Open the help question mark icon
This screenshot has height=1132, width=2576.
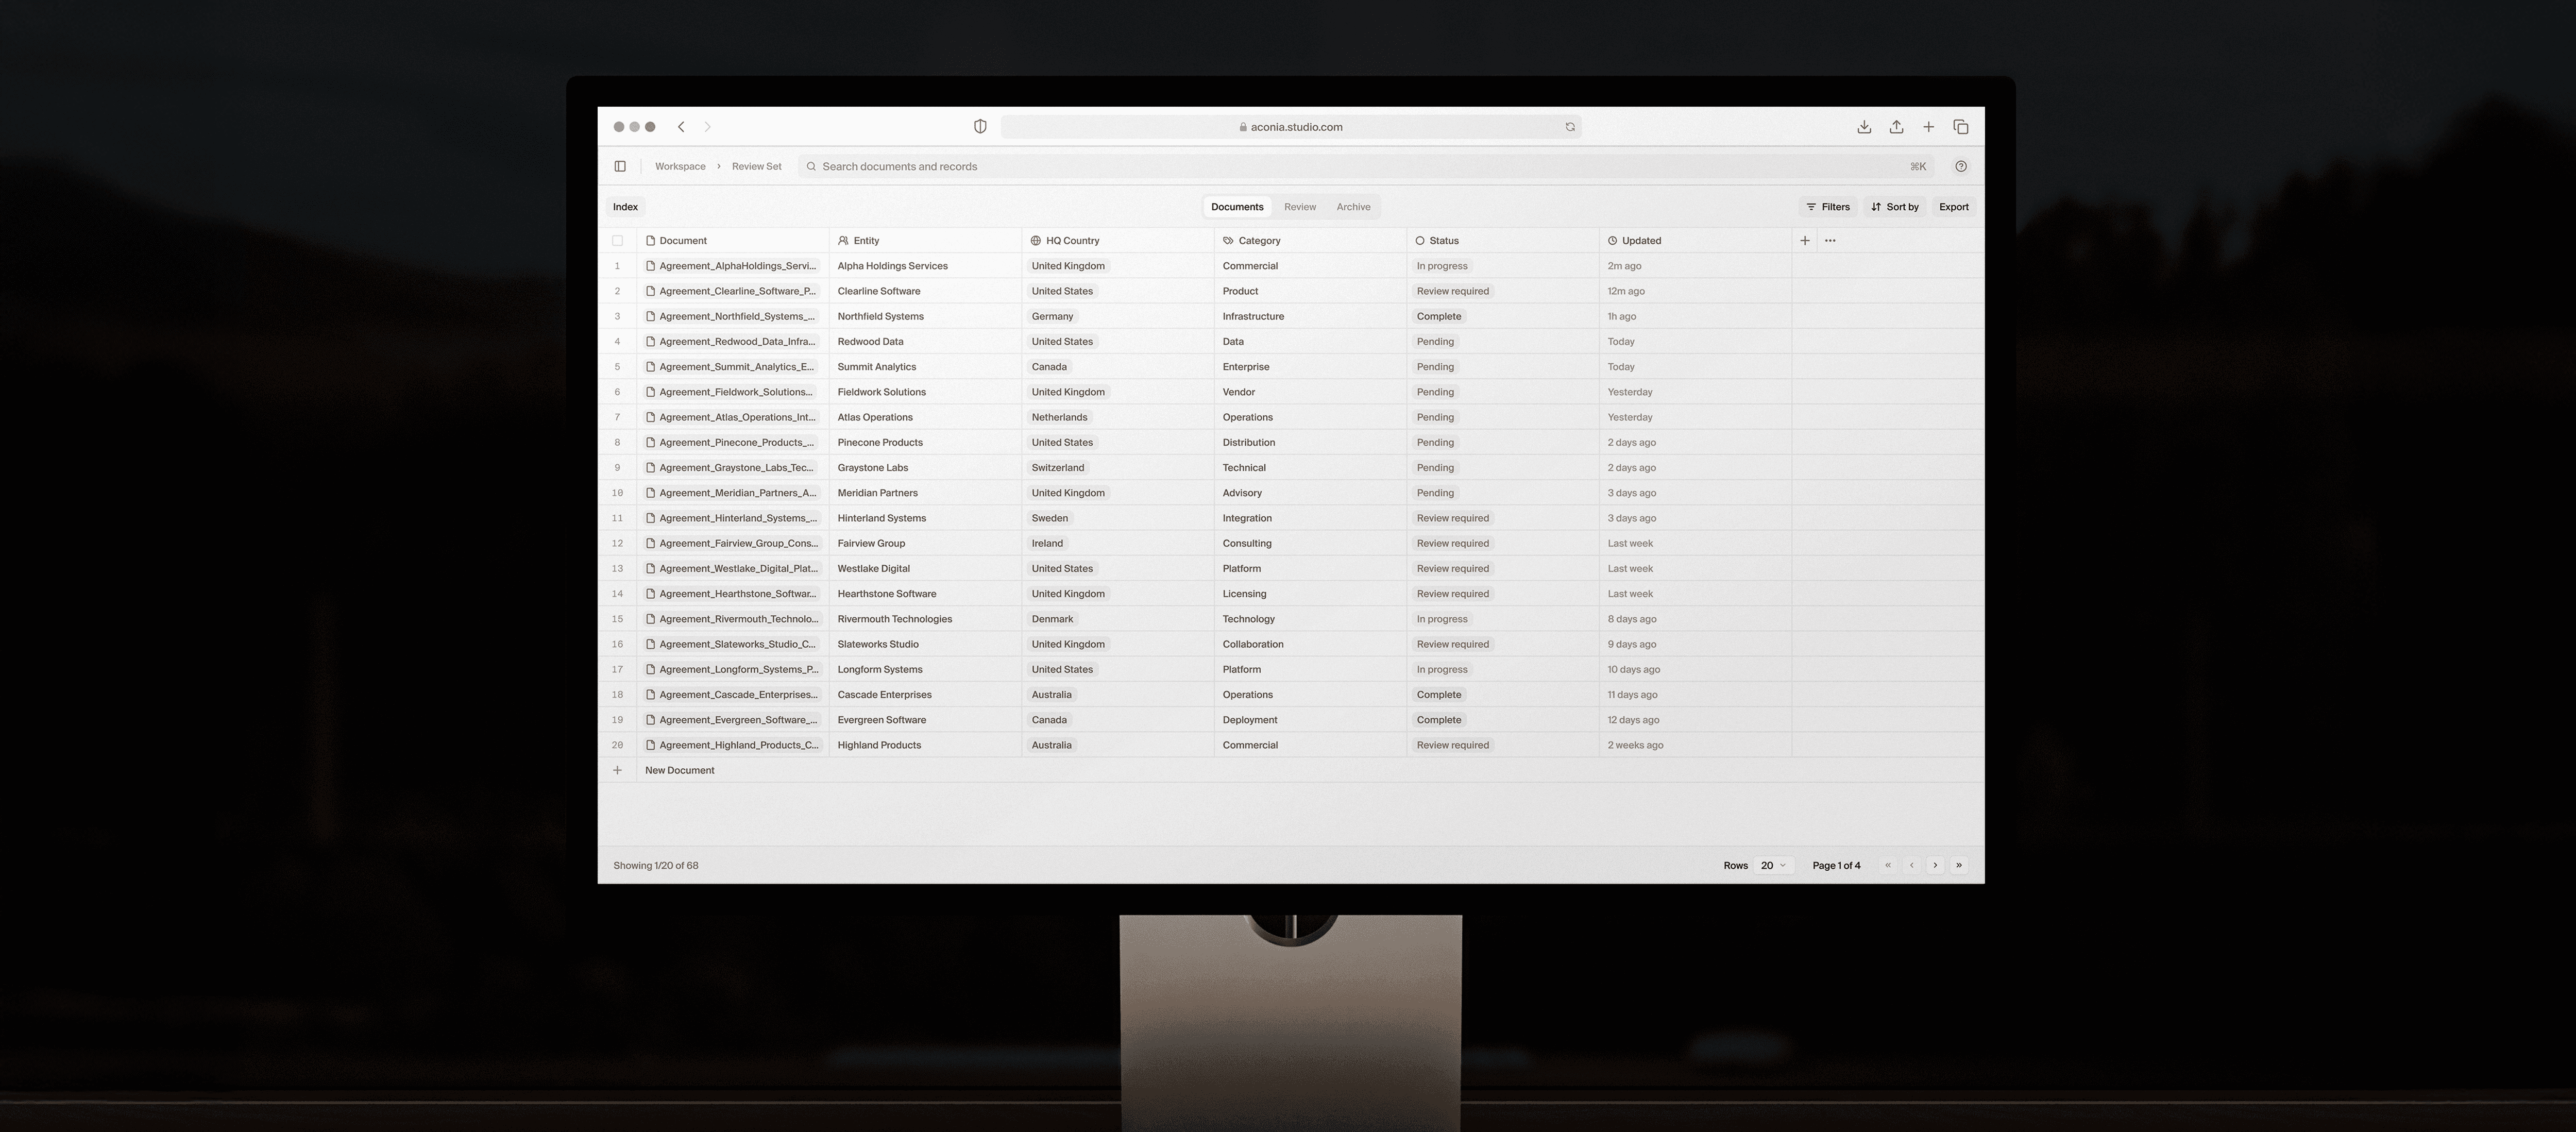coord(1960,166)
